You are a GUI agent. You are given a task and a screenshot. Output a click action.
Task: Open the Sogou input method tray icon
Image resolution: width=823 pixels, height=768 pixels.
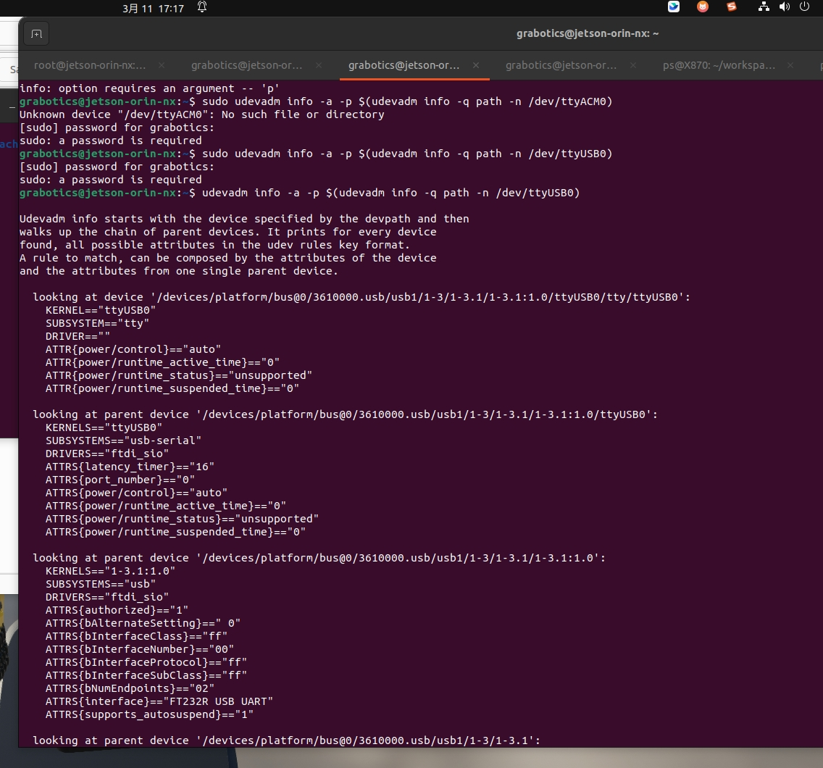[731, 7]
